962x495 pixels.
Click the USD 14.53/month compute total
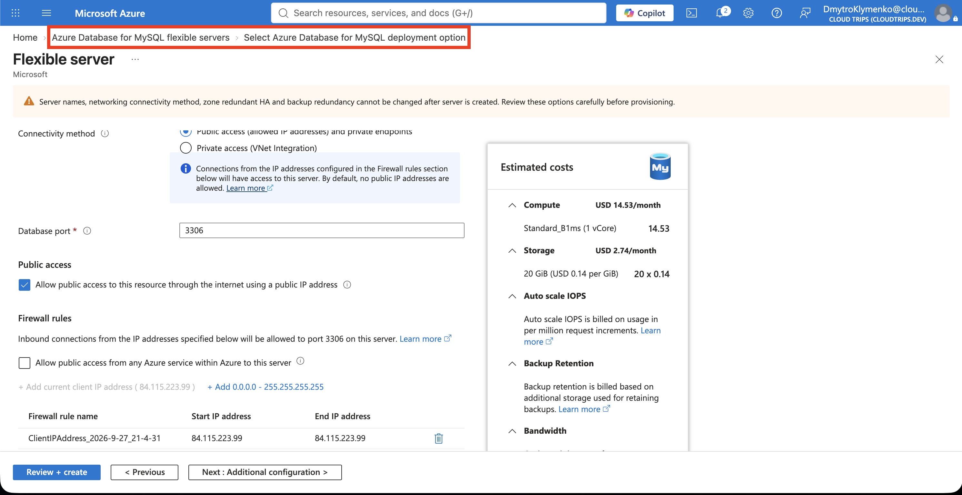628,205
